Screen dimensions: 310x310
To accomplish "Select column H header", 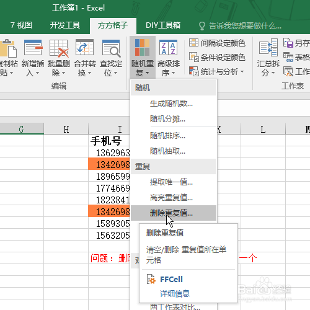I will click(x=66, y=130).
